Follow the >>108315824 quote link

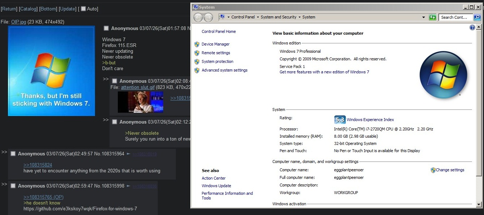pos(38,165)
